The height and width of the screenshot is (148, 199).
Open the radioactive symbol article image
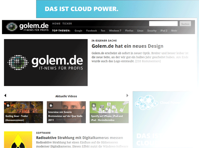pyautogui.click(x=18, y=140)
